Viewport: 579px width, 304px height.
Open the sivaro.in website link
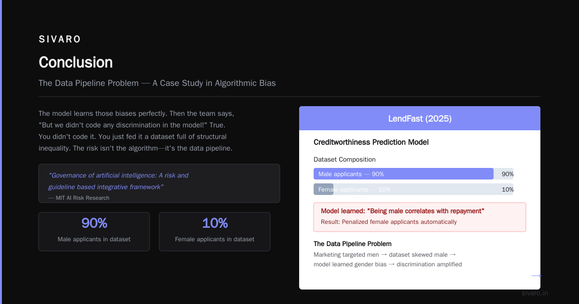point(535,293)
